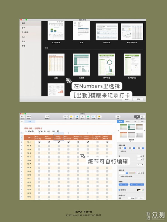Click the Text (文本) toolbar icon

point(82,116)
